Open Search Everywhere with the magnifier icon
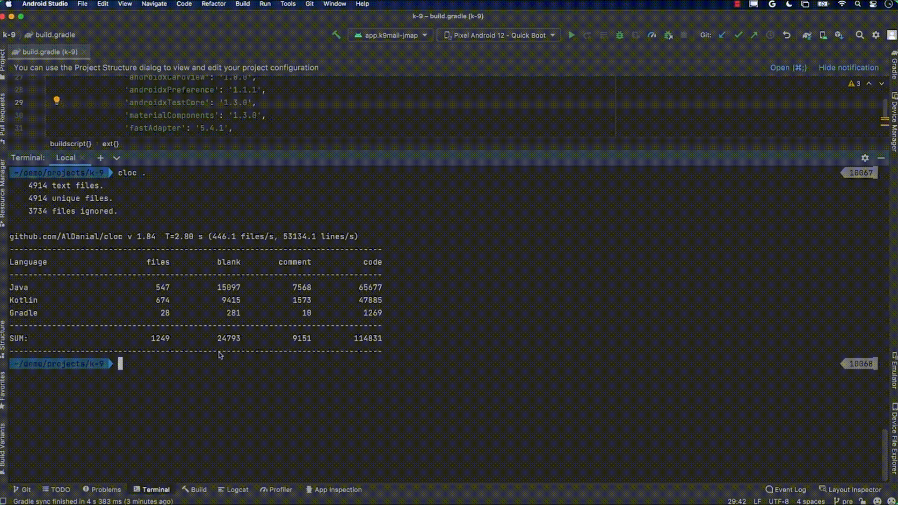The height and width of the screenshot is (505, 898). (860, 35)
